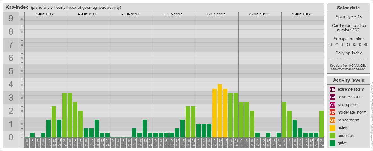Click the 'Daily Ap-index' label
This screenshot has height=151, width=373.
pos(348,53)
